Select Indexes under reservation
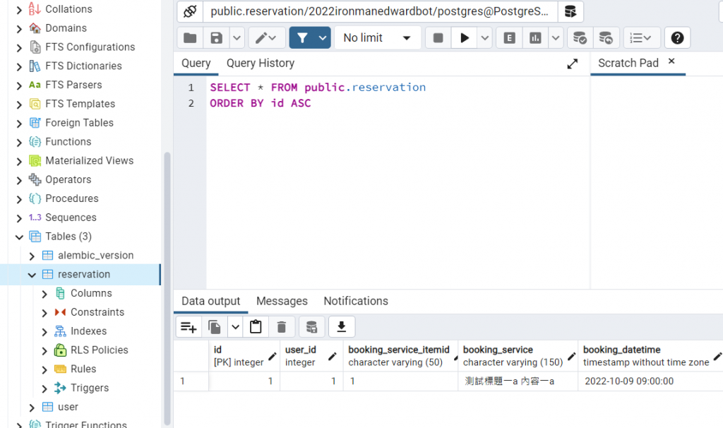 88,331
